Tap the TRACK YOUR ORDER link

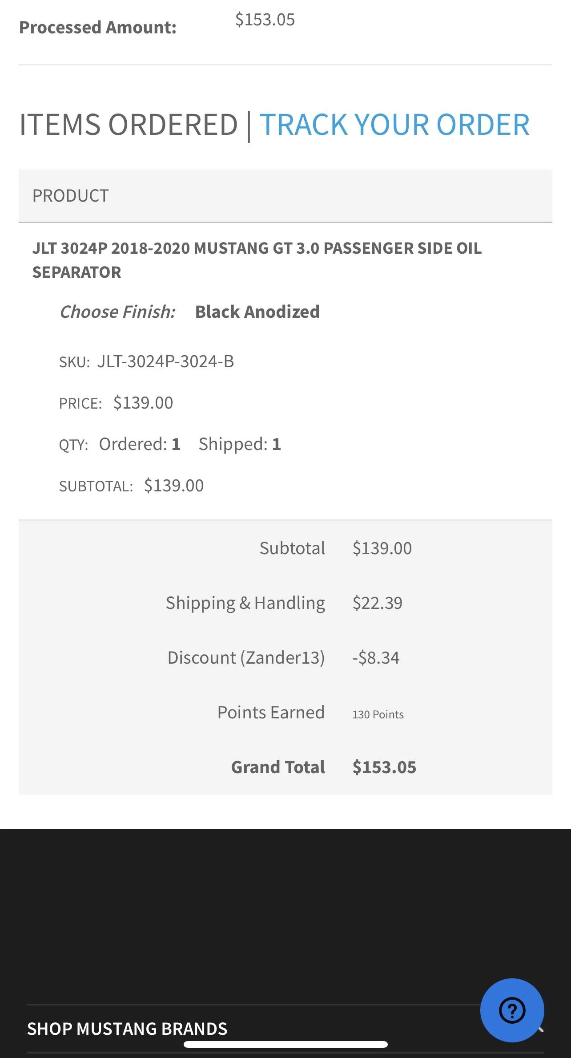pyautogui.click(x=394, y=125)
